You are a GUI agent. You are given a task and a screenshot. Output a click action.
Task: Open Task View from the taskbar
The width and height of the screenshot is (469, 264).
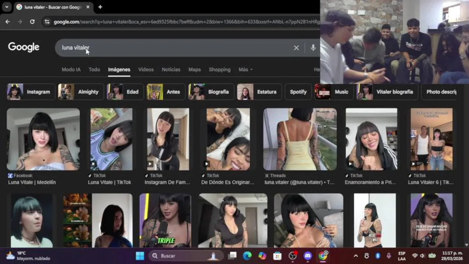point(233,256)
